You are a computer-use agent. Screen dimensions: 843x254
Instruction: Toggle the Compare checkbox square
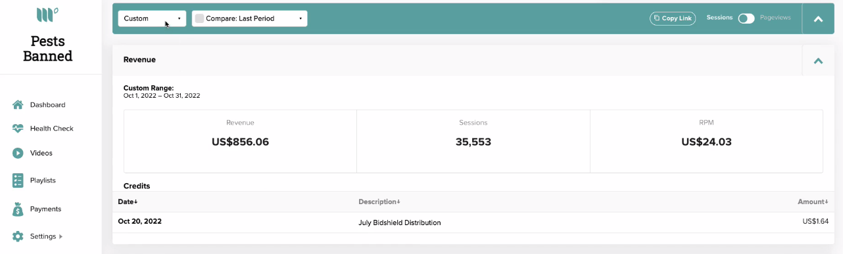[x=199, y=18]
